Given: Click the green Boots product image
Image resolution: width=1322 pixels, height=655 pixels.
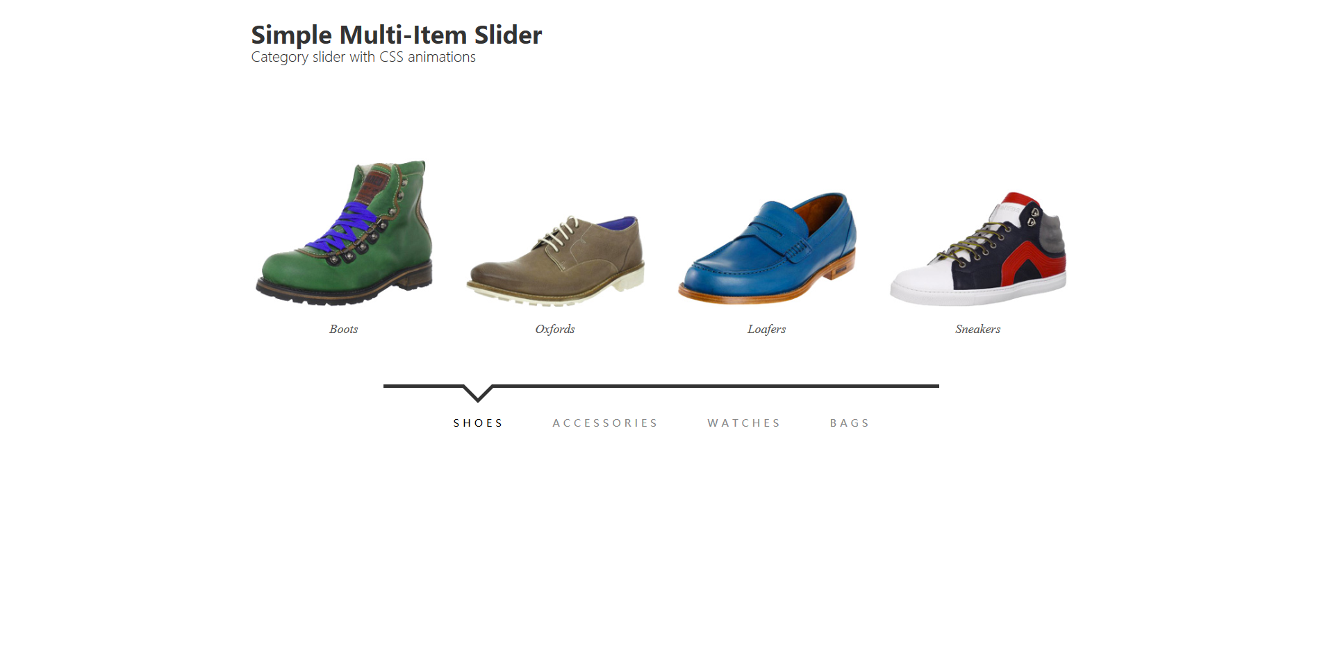Looking at the screenshot, I should pyautogui.click(x=344, y=233).
